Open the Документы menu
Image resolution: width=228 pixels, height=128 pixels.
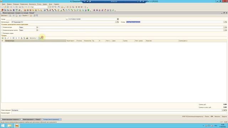click(32, 4)
